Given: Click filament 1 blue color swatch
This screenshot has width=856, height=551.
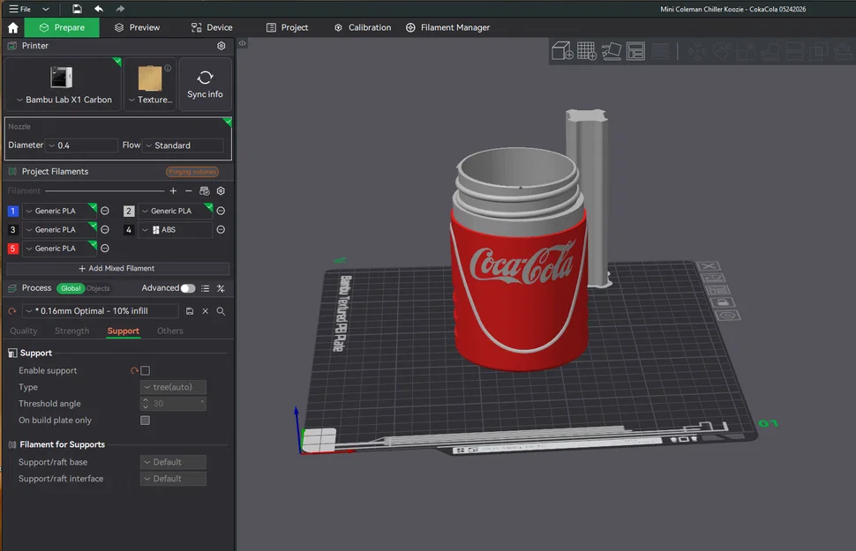Looking at the screenshot, I should tap(13, 211).
